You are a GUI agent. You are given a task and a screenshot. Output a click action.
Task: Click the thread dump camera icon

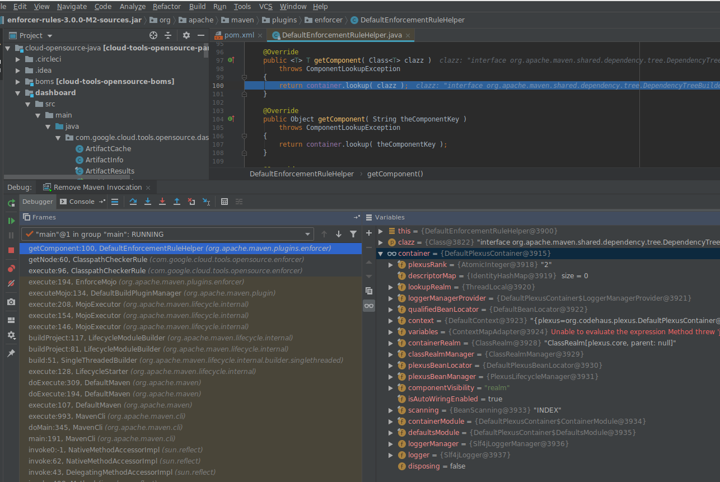11,302
